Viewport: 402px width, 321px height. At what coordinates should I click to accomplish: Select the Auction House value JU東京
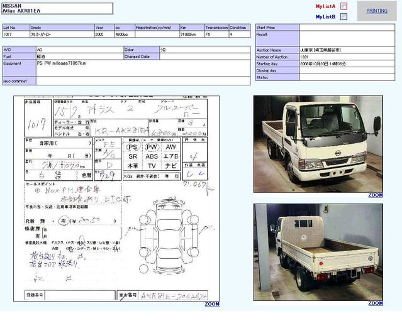320,50
